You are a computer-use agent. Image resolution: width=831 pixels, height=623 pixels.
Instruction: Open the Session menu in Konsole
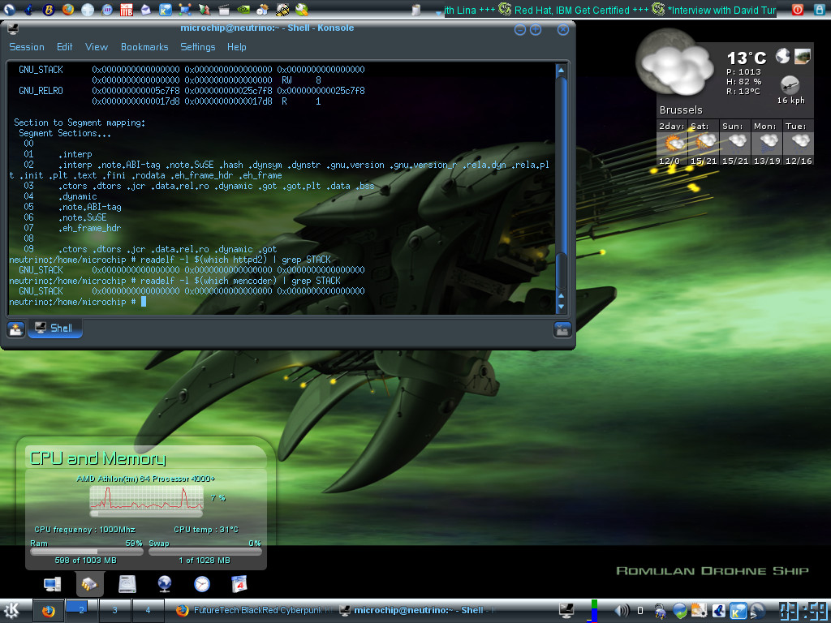(27, 47)
